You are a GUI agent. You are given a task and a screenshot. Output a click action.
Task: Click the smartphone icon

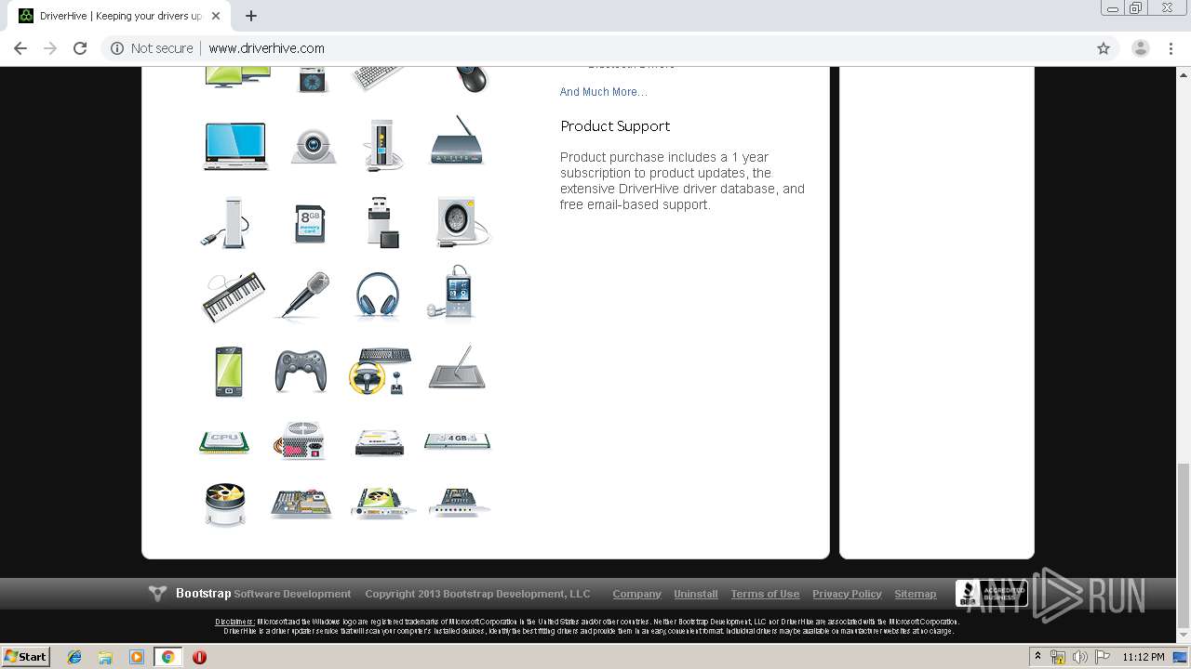coord(229,372)
